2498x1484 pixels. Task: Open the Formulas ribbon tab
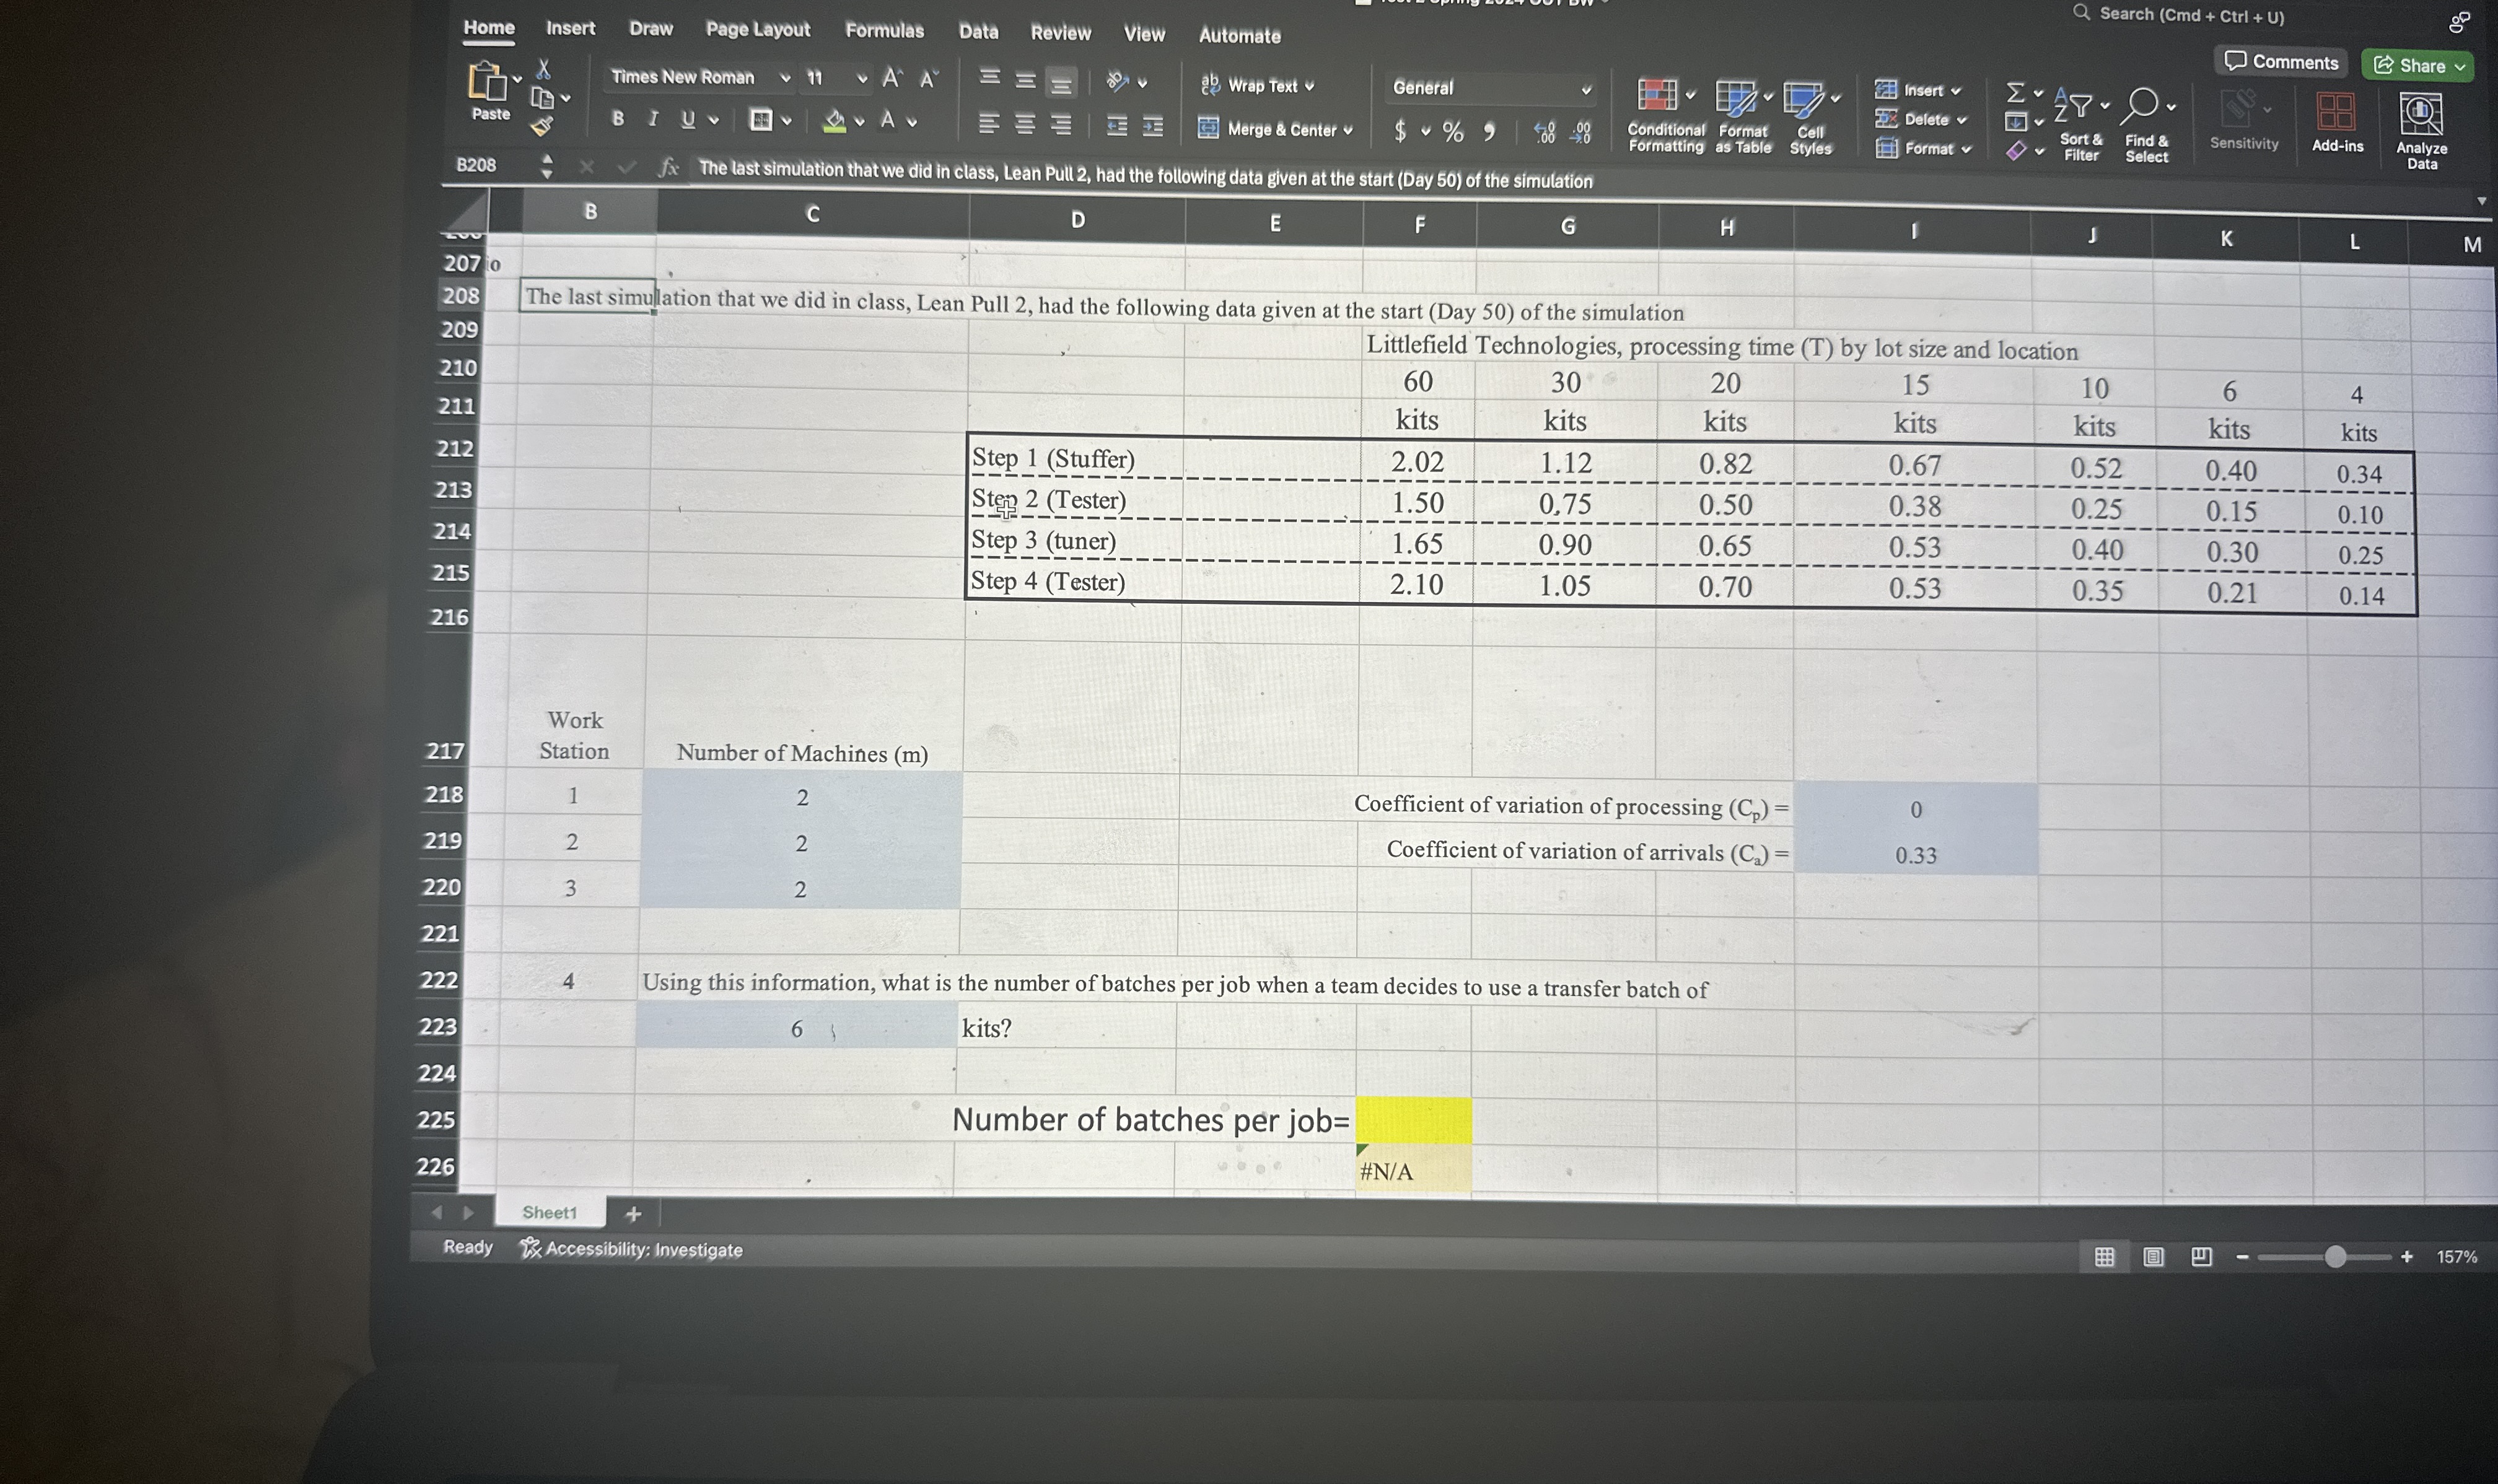point(884,31)
